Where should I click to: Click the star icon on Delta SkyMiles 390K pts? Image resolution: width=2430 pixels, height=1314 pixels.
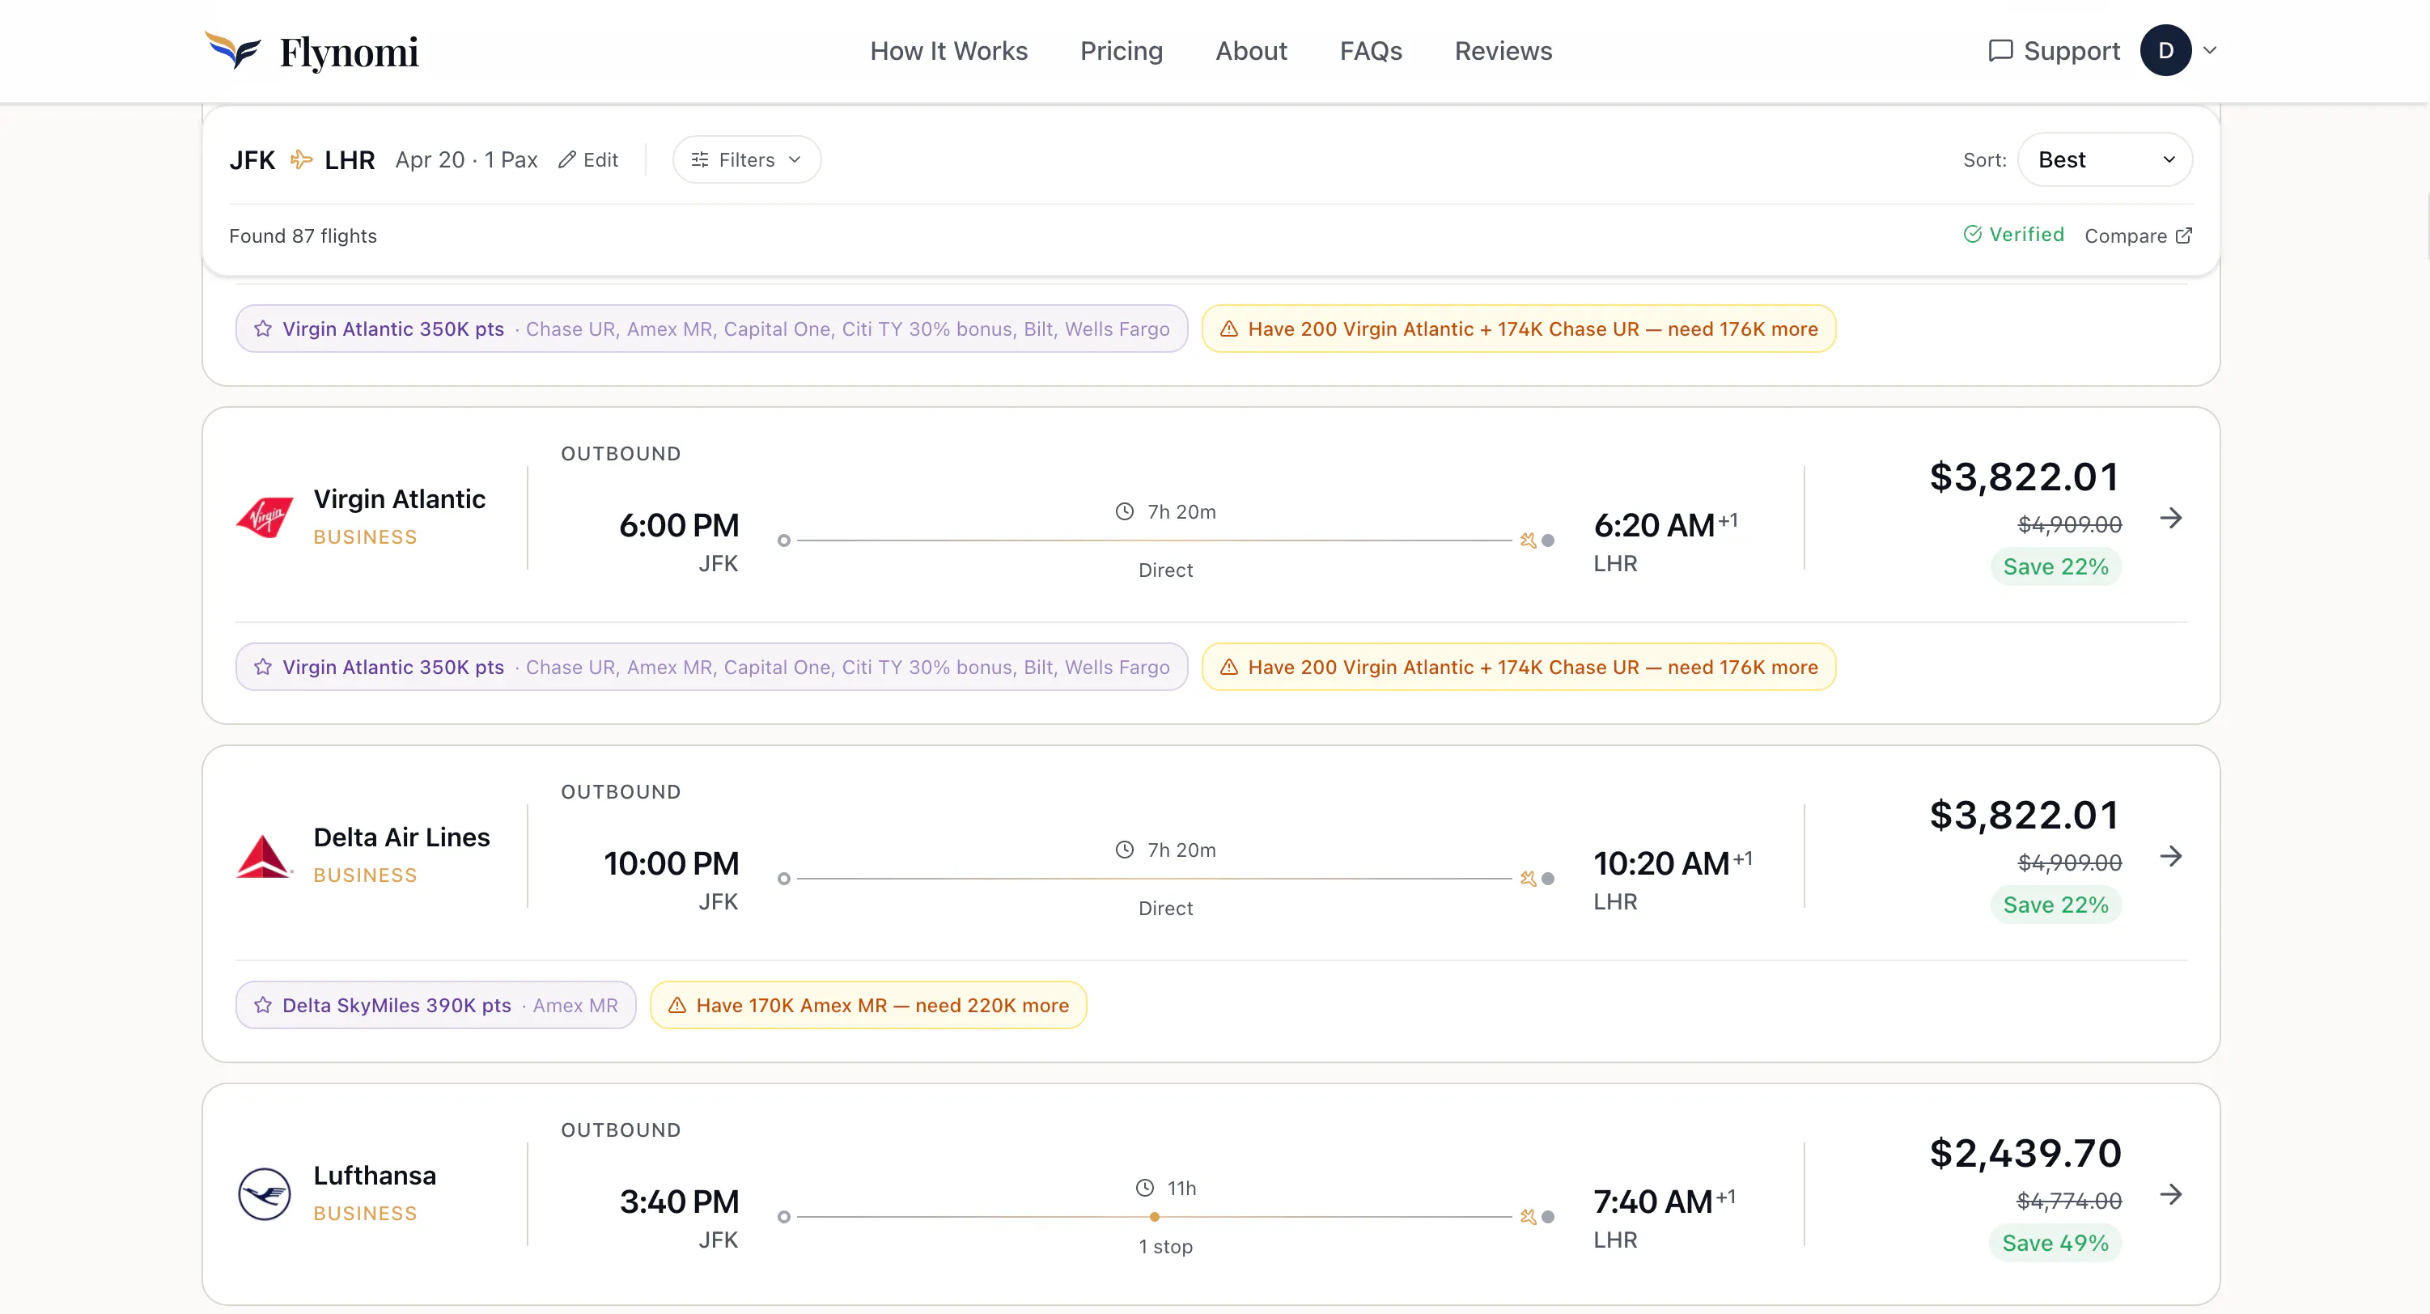[263, 1006]
